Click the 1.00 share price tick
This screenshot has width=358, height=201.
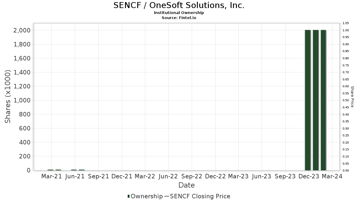[x=346, y=30]
